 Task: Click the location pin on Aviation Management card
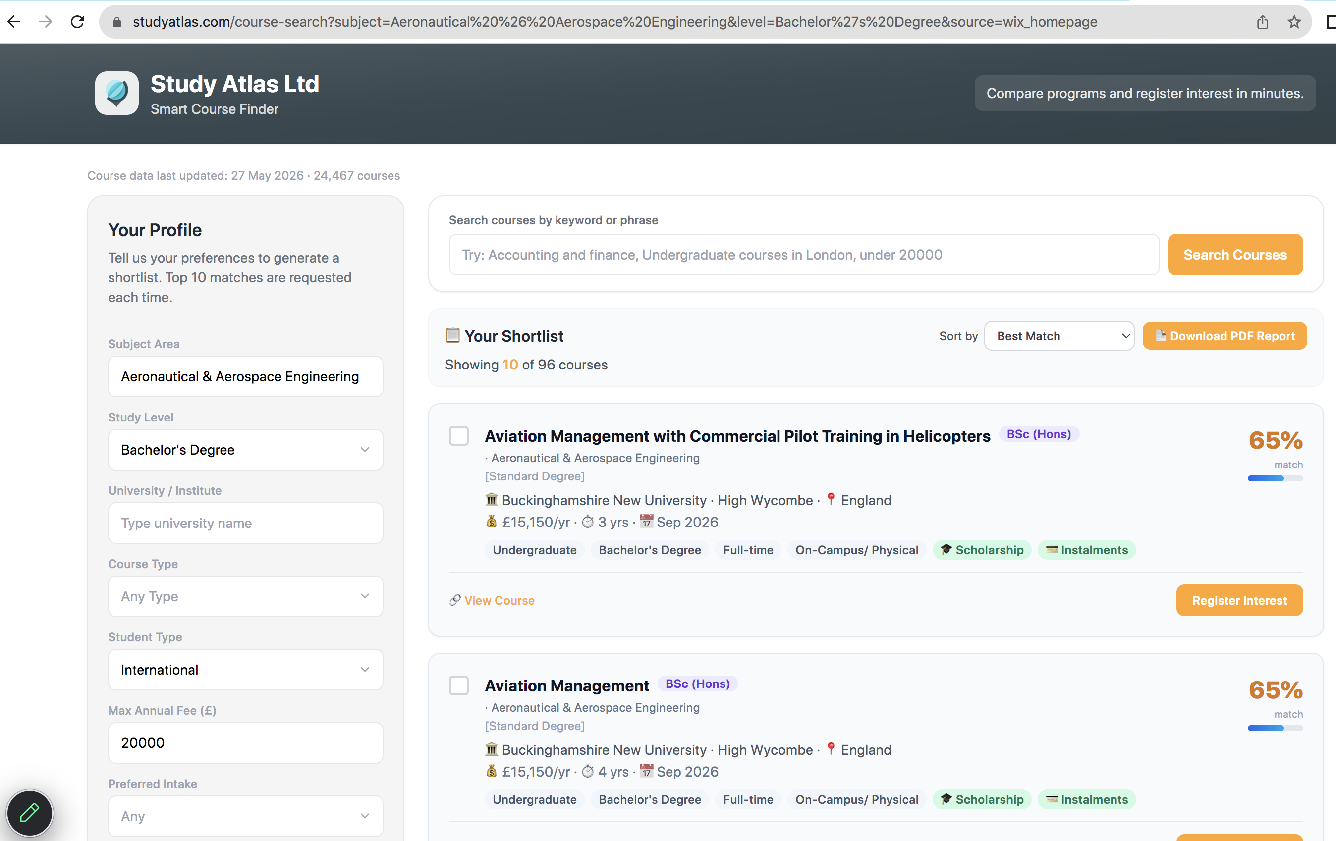coord(831,748)
